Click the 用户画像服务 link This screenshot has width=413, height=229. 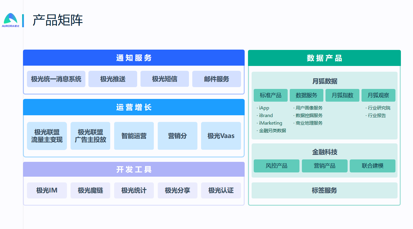click(309, 108)
